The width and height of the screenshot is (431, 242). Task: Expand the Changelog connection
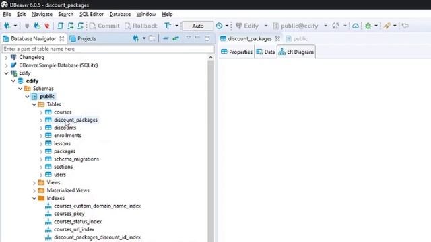pos(6,58)
